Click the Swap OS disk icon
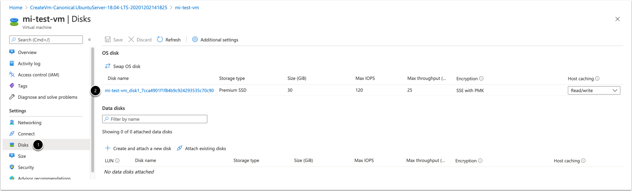Screen dimensions: 632x191 [x=108, y=66]
